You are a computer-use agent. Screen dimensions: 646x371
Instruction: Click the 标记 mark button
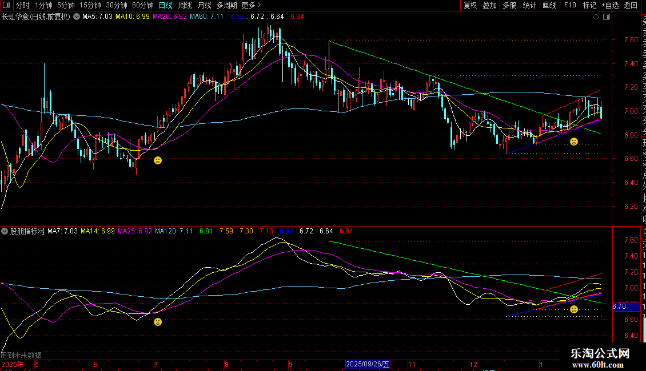tap(589, 5)
